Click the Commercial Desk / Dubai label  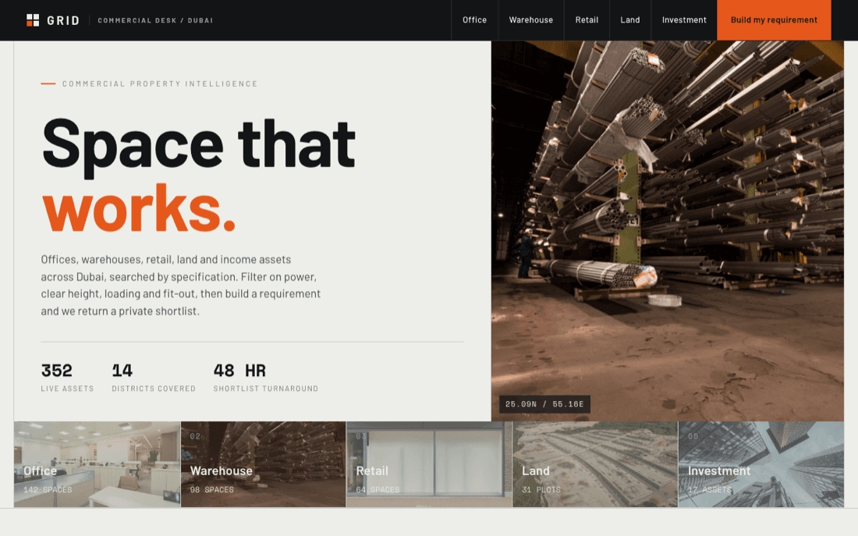click(155, 21)
